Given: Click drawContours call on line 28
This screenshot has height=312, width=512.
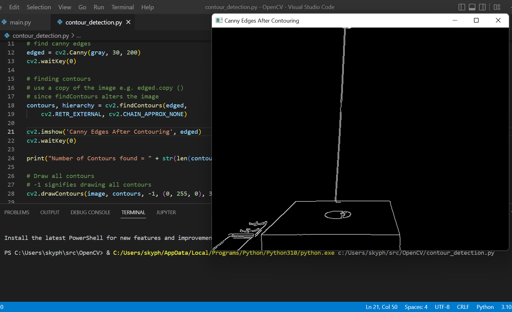Looking at the screenshot, I should [119, 194].
